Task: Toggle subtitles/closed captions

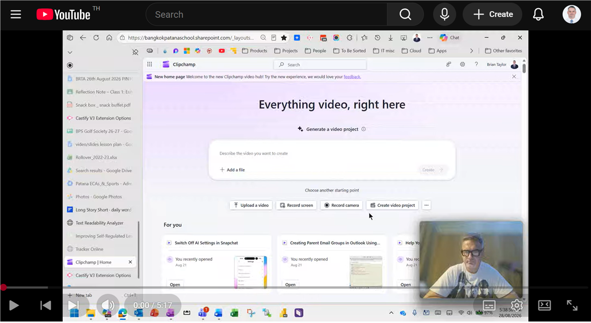Action: 489,305
